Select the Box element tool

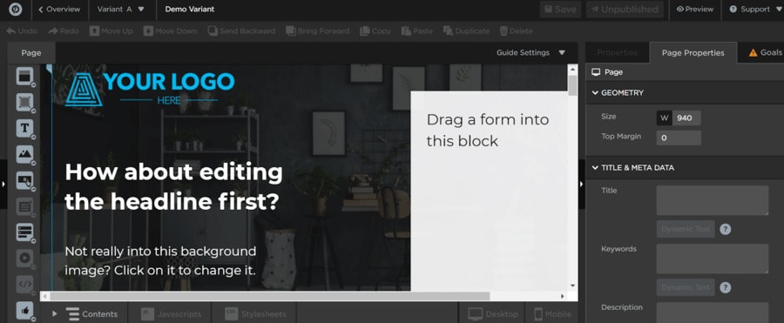click(x=24, y=102)
